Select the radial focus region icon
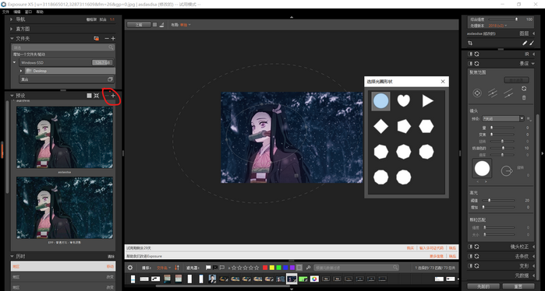This screenshot has width=545, height=291. [x=477, y=93]
